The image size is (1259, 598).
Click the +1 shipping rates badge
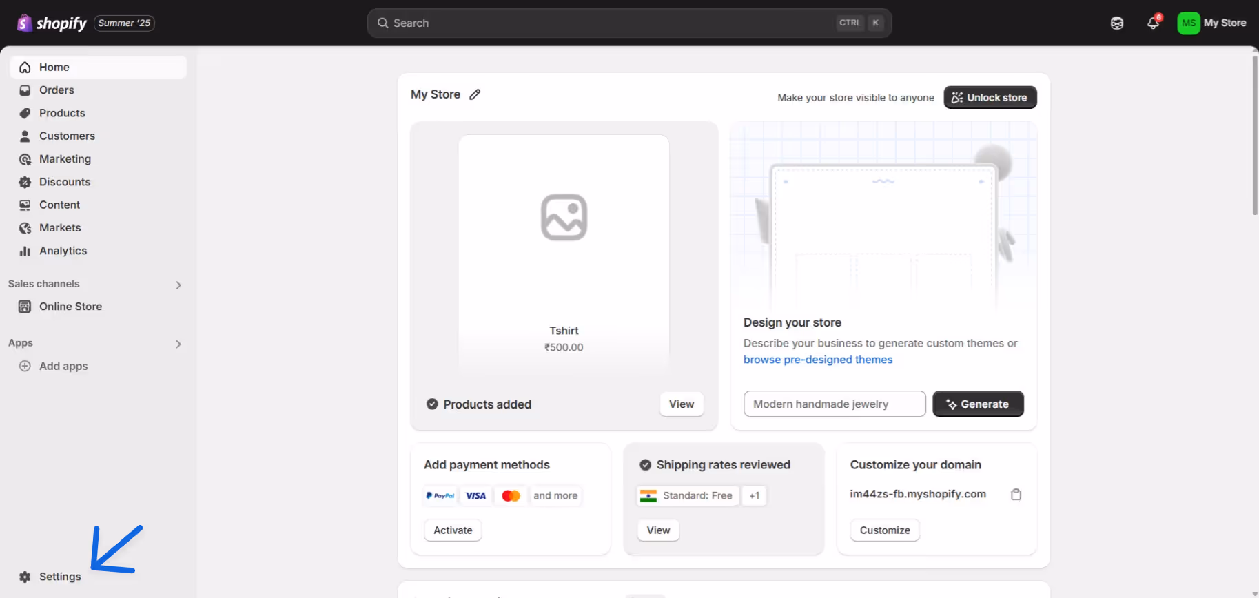pos(755,496)
